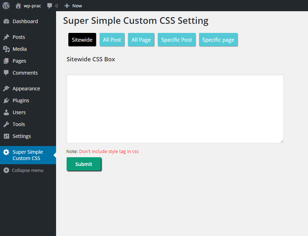Image resolution: width=308 pixels, height=236 pixels.
Task: Open the Settings menu
Action: (x=22, y=137)
